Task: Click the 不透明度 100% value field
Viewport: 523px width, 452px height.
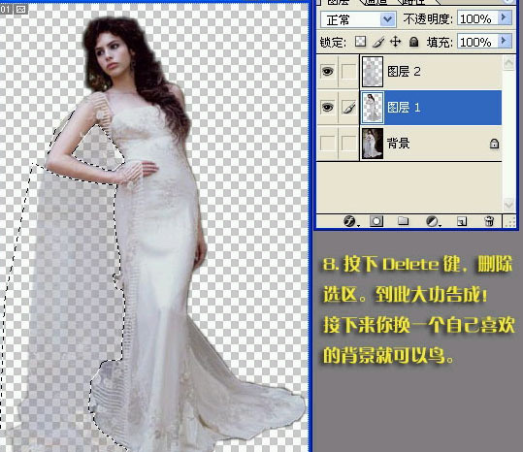Action: 478,18
